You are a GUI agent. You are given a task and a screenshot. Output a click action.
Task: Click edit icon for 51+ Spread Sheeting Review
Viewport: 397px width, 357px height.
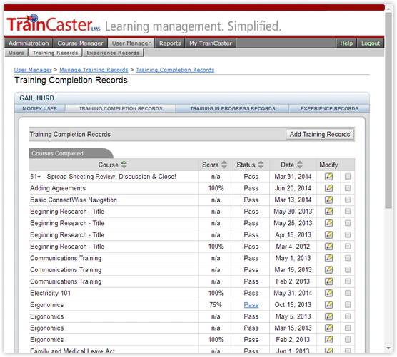pos(328,176)
